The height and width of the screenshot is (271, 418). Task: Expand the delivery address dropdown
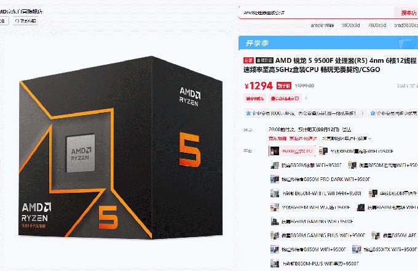(x=347, y=139)
